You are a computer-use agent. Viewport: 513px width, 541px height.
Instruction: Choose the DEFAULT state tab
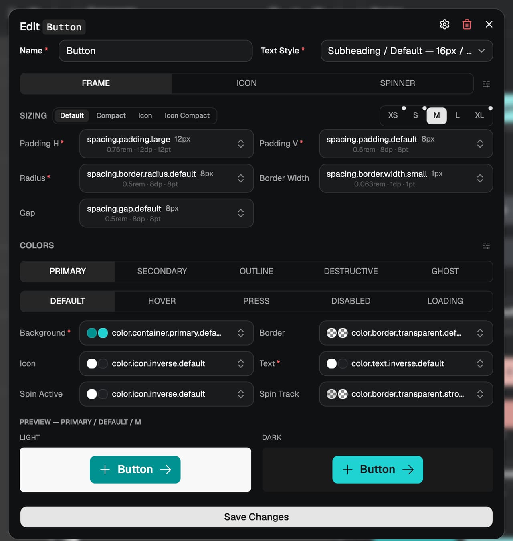click(68, 301)
